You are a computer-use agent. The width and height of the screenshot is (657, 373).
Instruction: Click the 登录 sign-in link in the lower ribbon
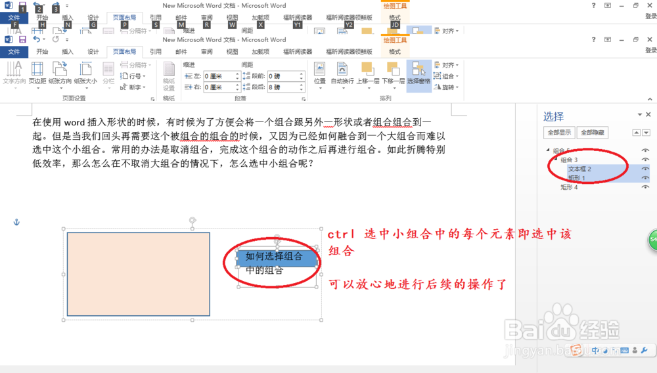(650, 50)
